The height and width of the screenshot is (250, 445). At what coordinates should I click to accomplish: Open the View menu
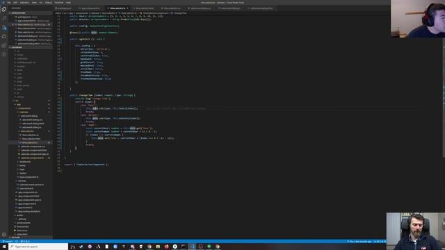(x=34, y=3)
